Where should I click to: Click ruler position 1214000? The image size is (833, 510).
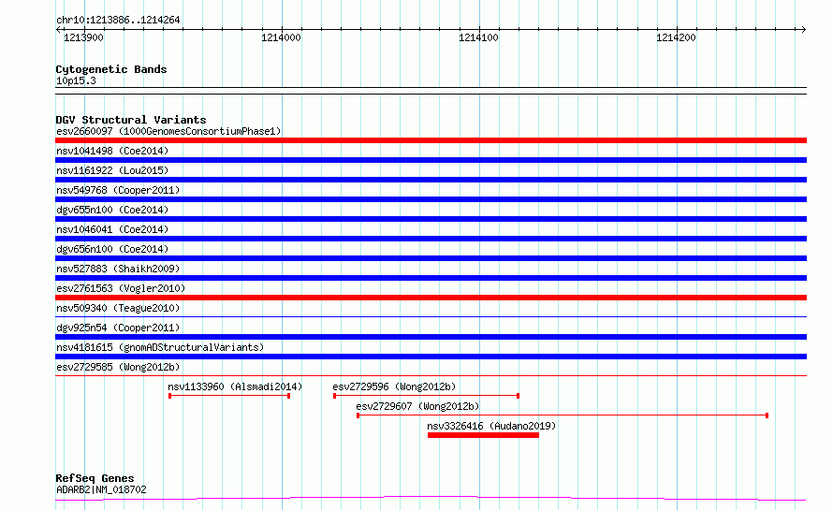(281, 37)
